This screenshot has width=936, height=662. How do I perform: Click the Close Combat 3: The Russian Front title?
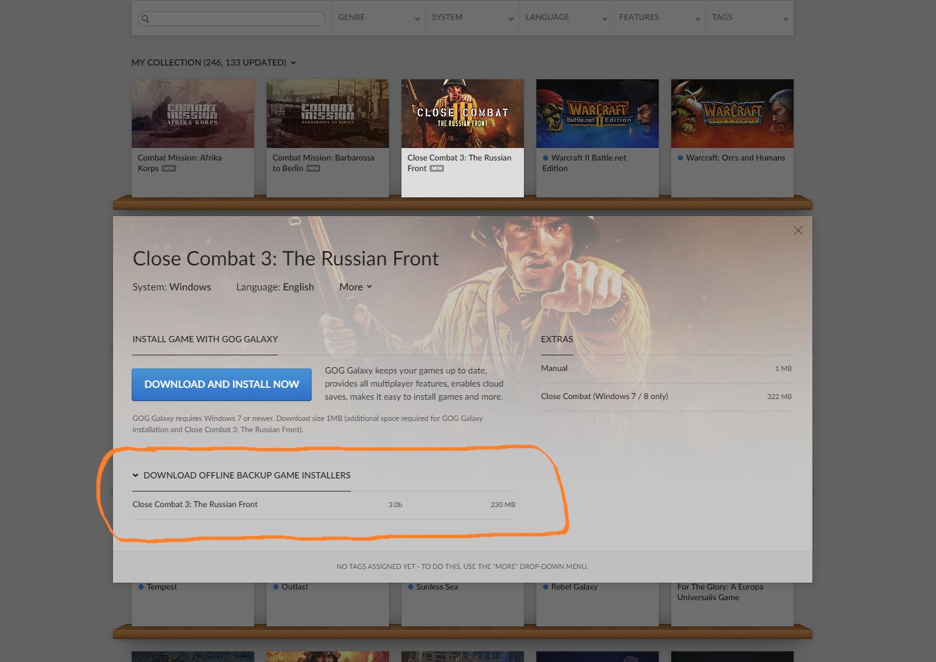point(285,259)
